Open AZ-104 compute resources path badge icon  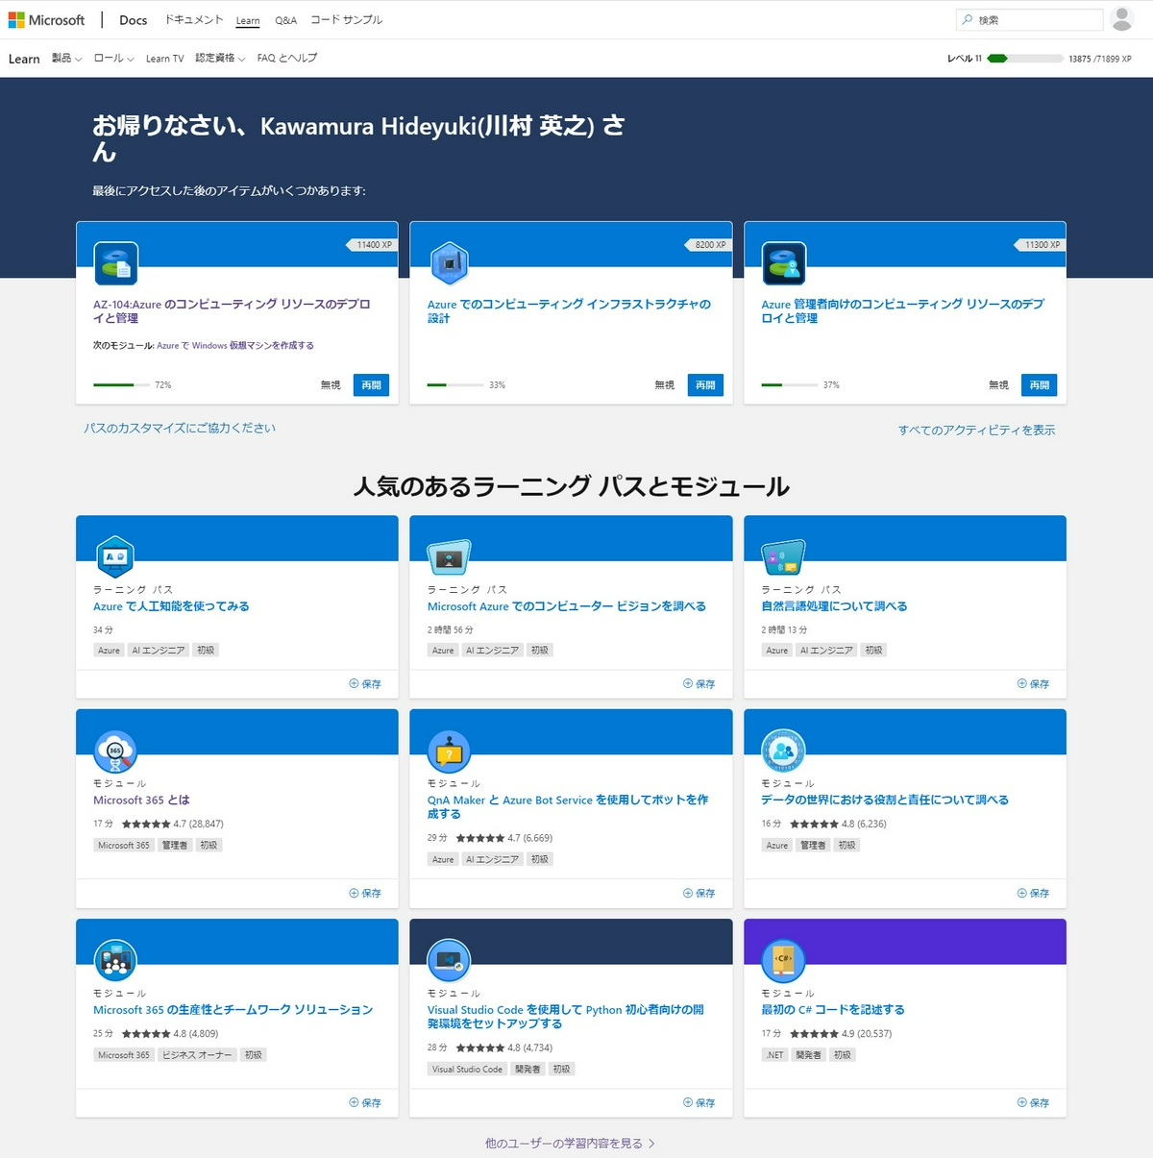[x=116, y=264]
